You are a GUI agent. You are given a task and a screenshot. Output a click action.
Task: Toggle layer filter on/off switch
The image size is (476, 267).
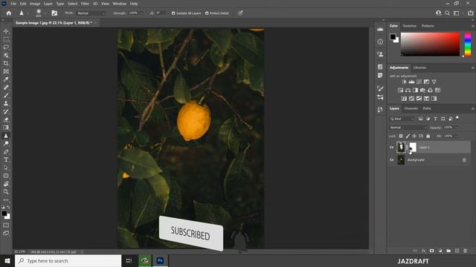(x=457, y=118)
